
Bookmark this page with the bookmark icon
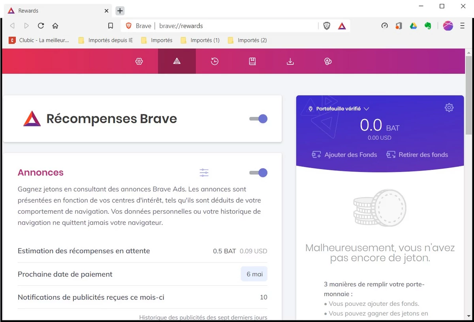pyautogui.click(x=111, y=26)
